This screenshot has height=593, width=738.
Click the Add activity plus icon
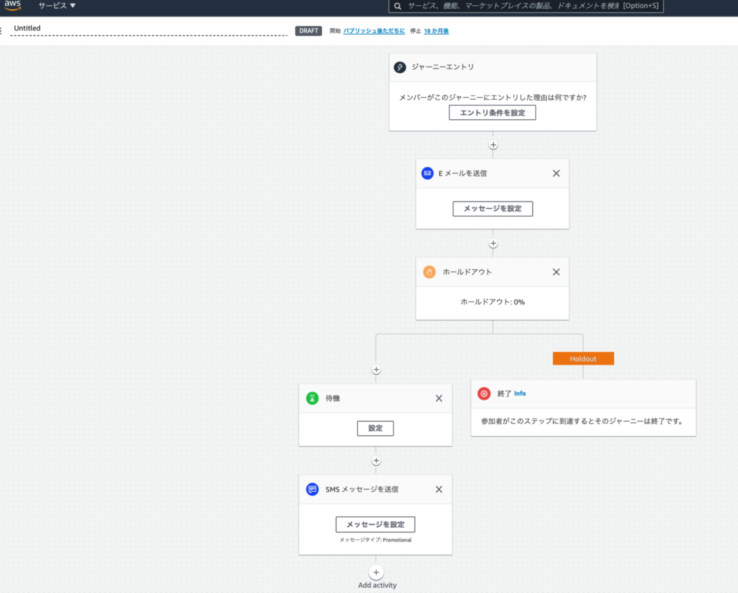point(376,572)
